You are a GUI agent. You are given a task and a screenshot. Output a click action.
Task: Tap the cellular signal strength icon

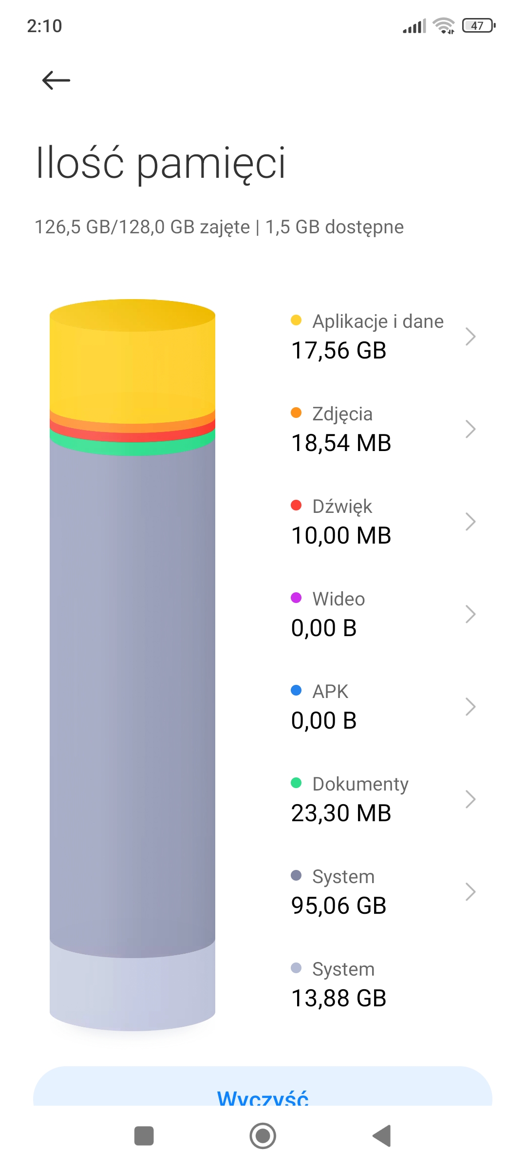click(x=414, y=26)
